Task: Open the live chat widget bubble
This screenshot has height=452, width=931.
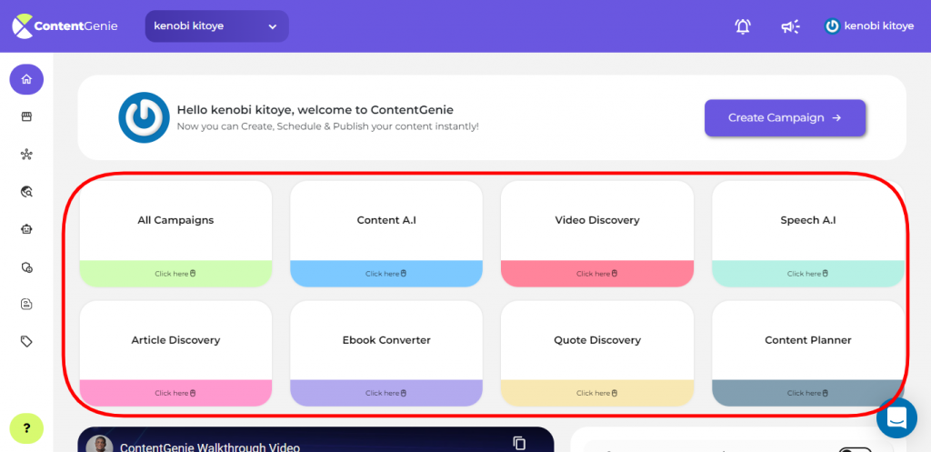Action: 896,418
